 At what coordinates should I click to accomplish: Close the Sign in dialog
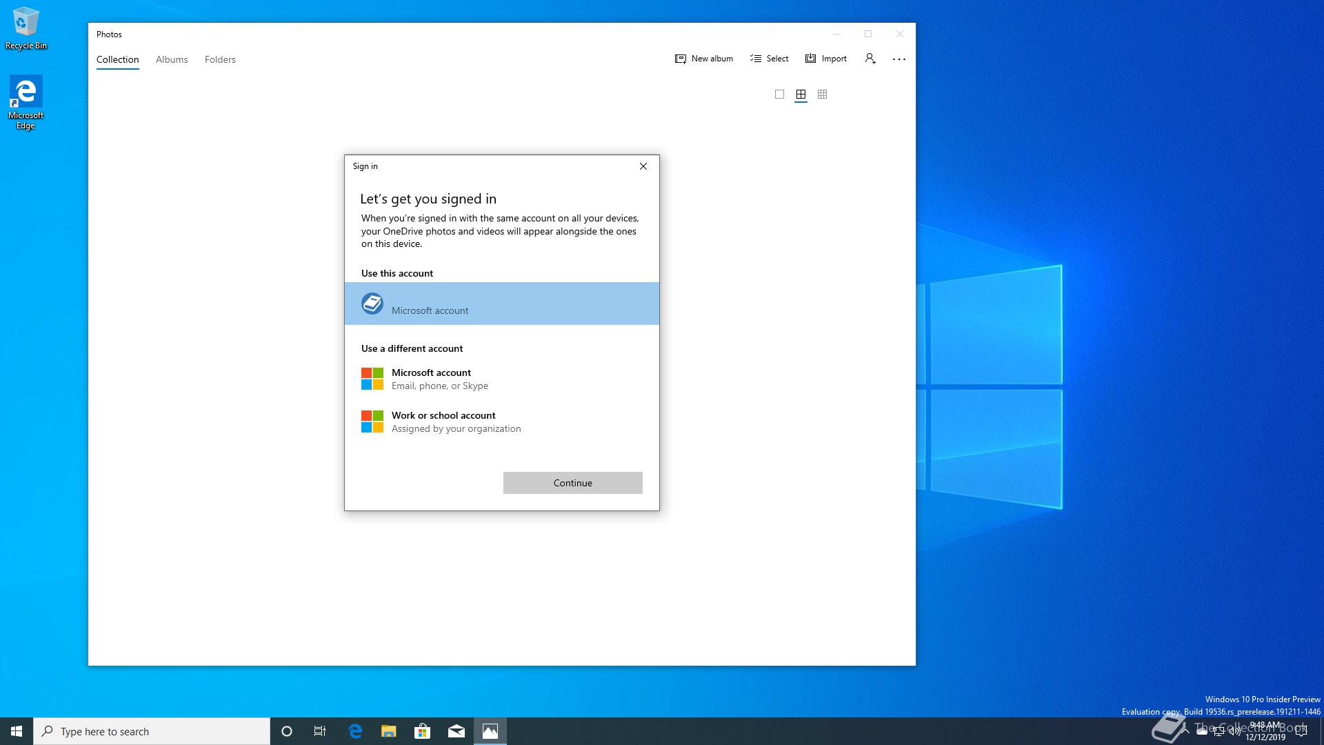(x=643, y=166)
